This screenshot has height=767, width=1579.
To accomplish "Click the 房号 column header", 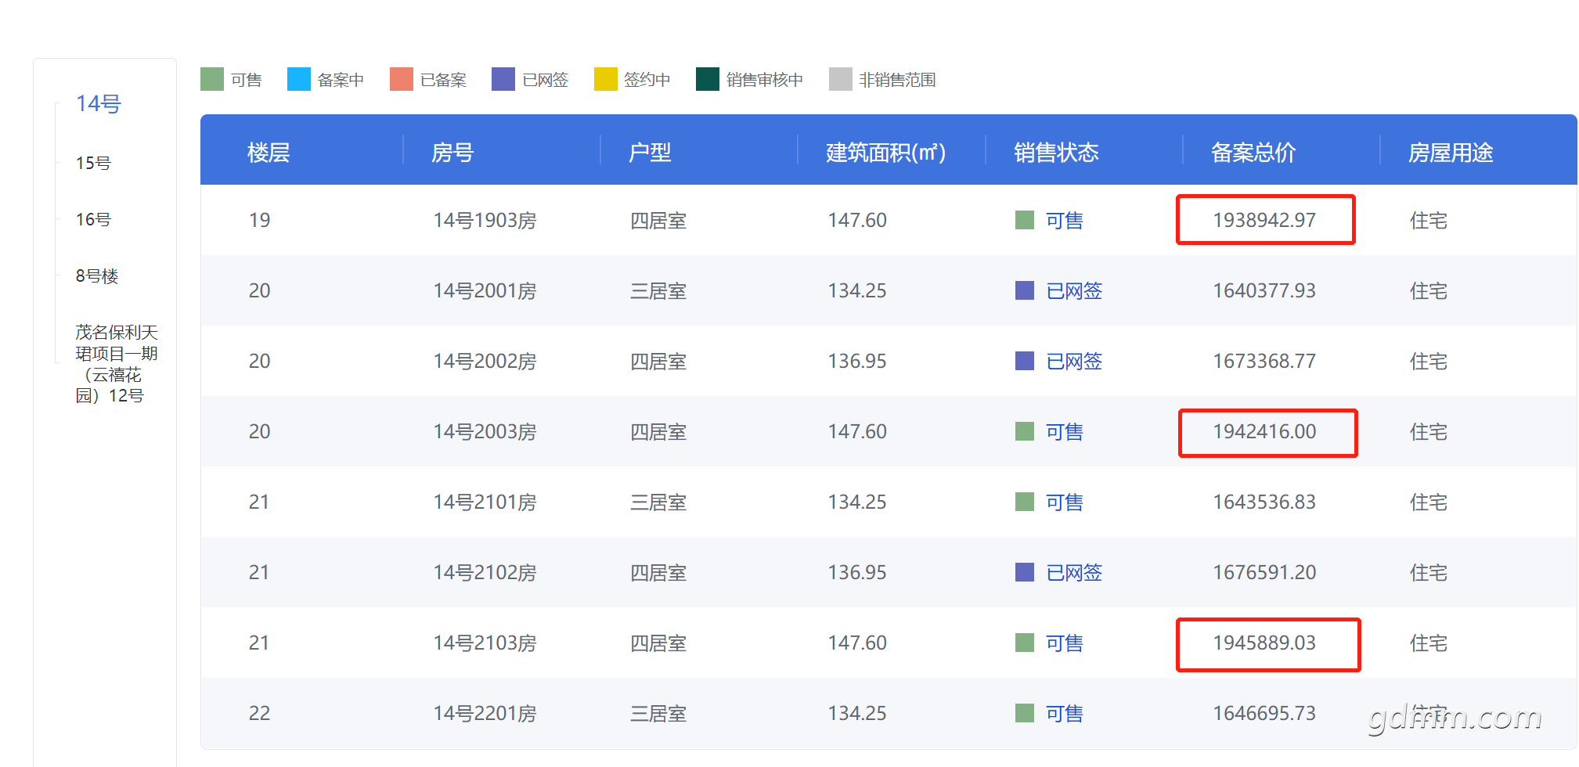I will click(452, 152).
